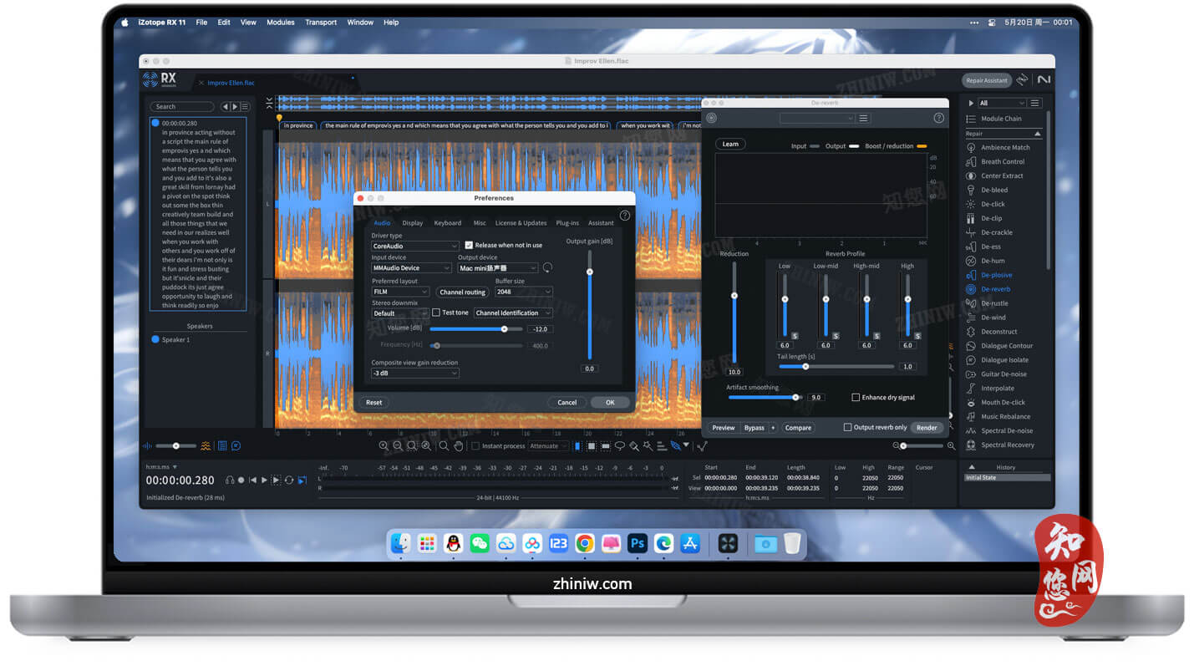Toggle Release when not in use checkbox
This screenshot has width=1194, height=666.
pos(469,246)
